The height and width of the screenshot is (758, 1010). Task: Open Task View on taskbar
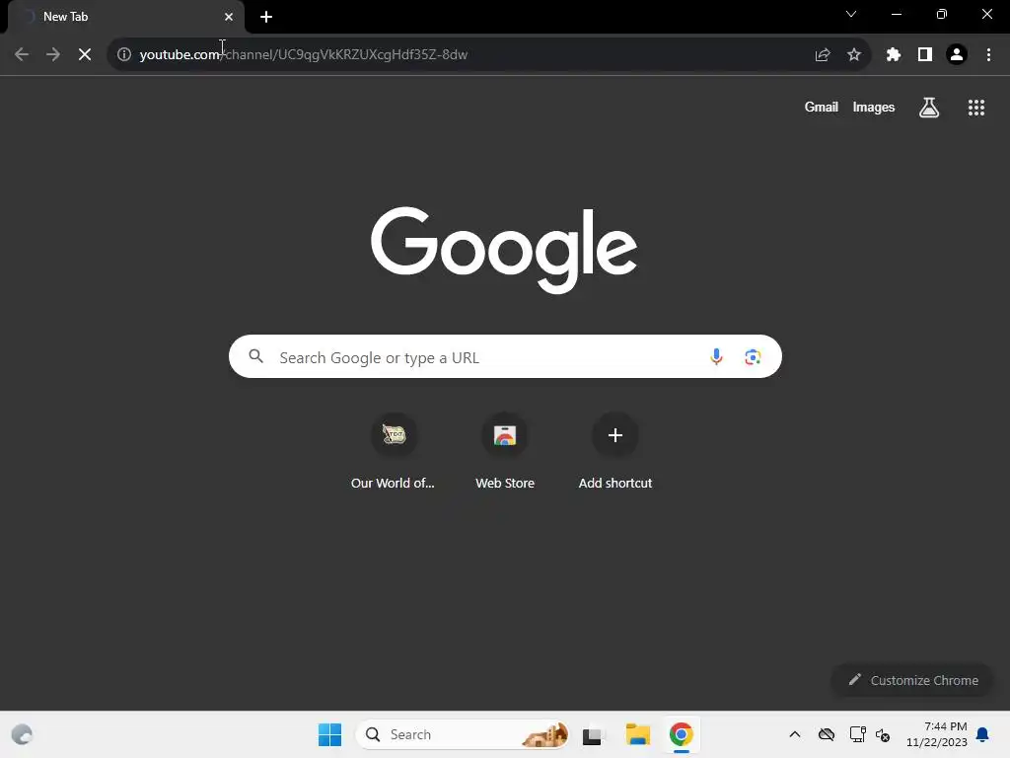point(593,734)
